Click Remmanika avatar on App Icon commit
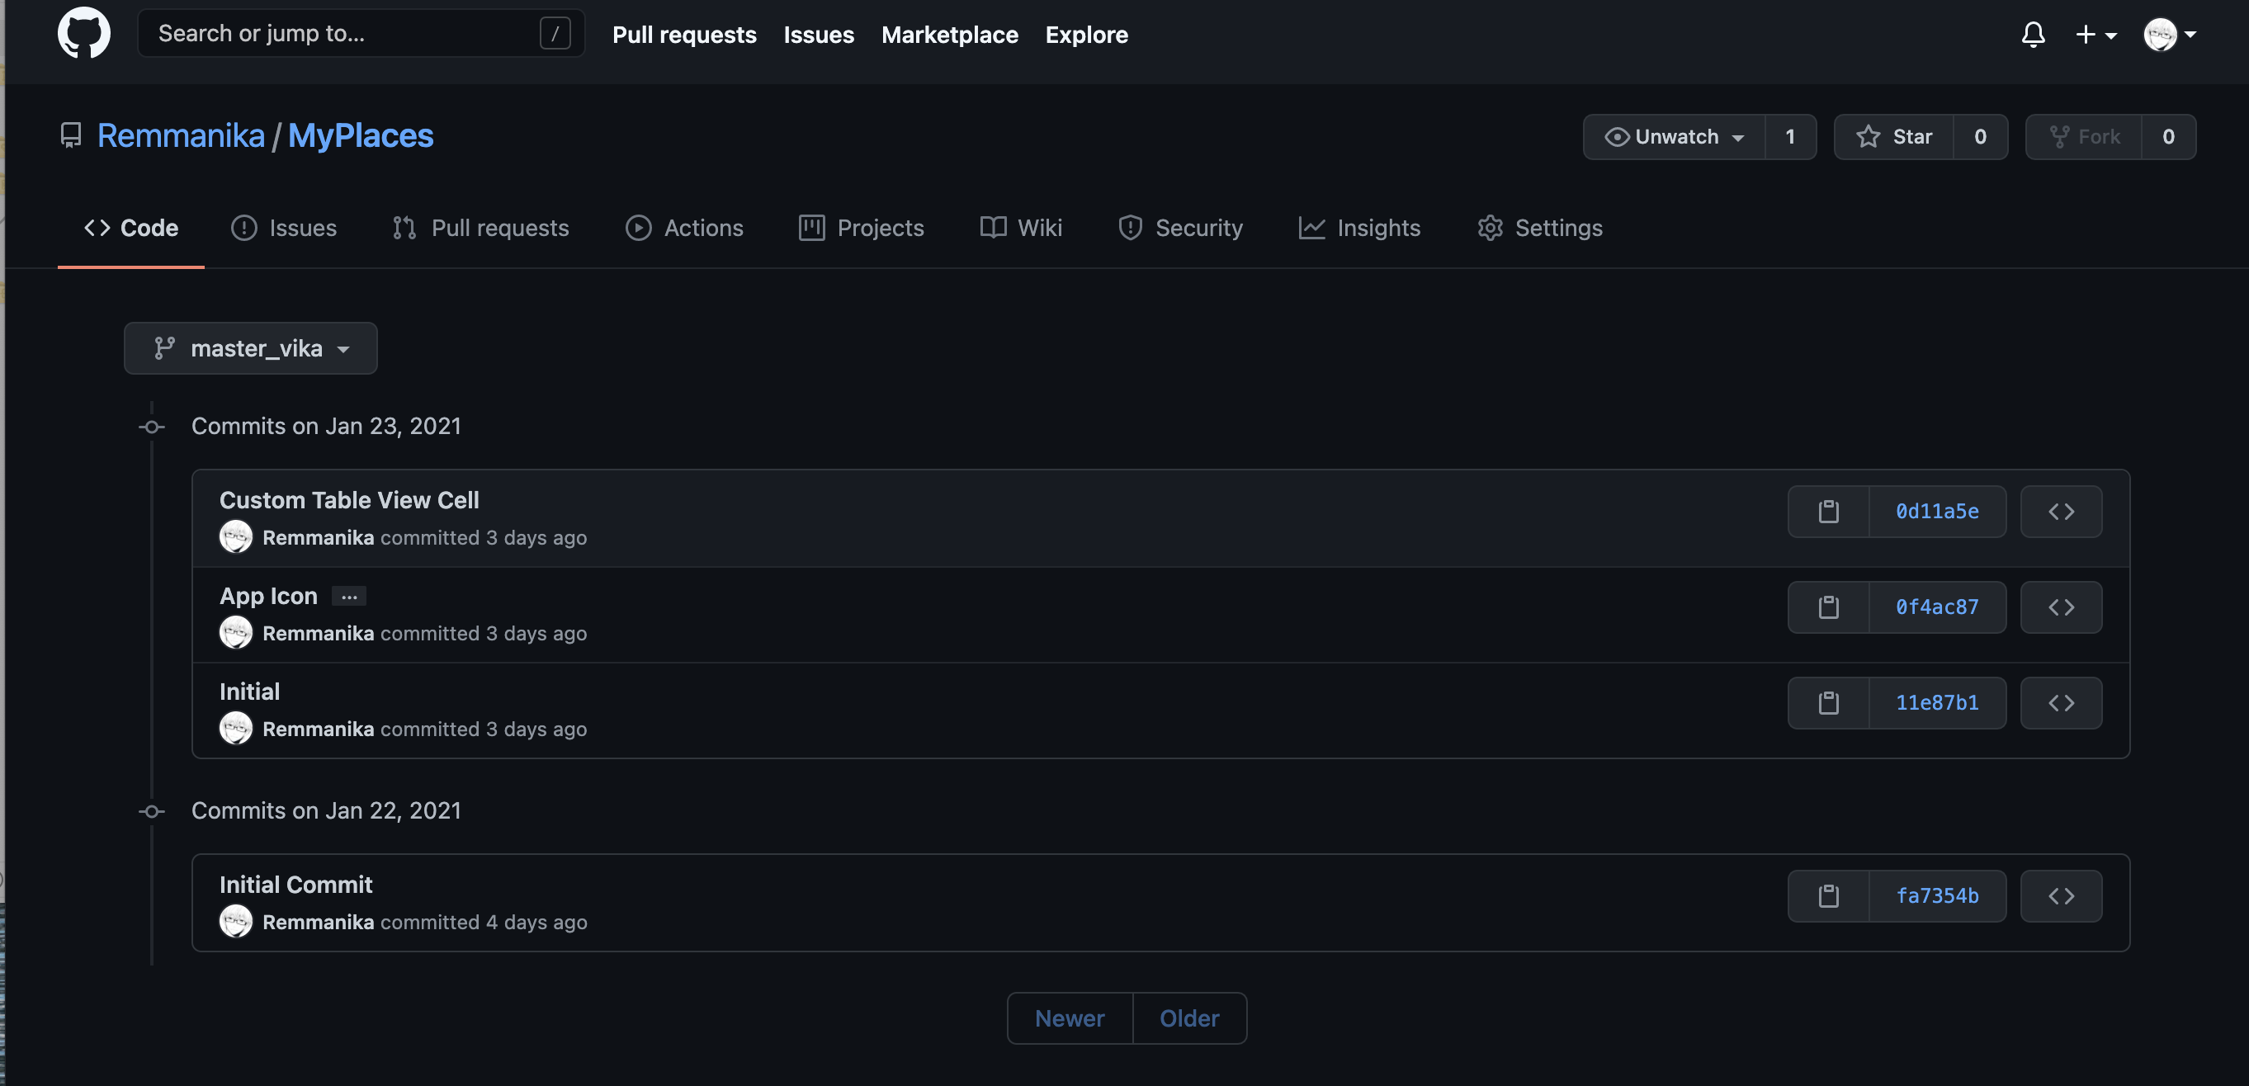Screen dimensions: 2249x1086 (236, 632)
